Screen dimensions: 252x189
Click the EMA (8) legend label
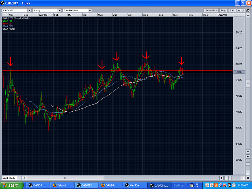coord(7,21)
